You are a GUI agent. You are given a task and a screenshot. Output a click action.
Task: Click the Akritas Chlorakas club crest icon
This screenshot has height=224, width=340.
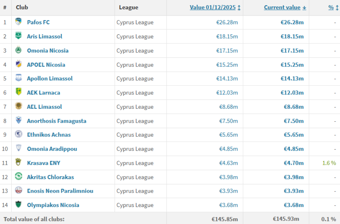coord(19,176)
